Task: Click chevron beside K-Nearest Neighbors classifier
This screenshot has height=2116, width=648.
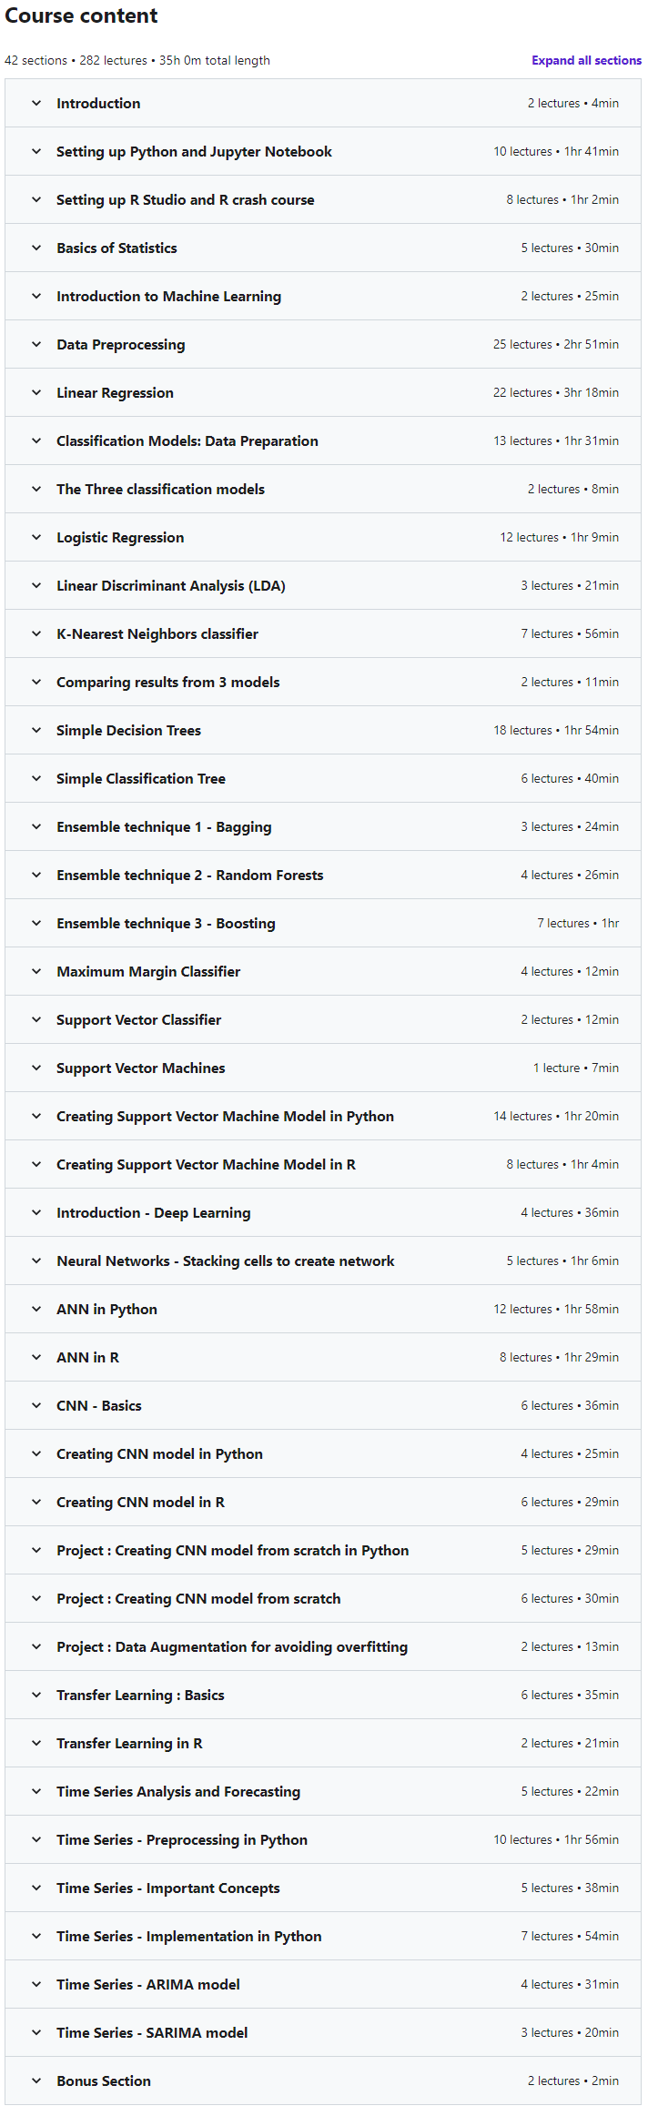Action: [36, 633]
